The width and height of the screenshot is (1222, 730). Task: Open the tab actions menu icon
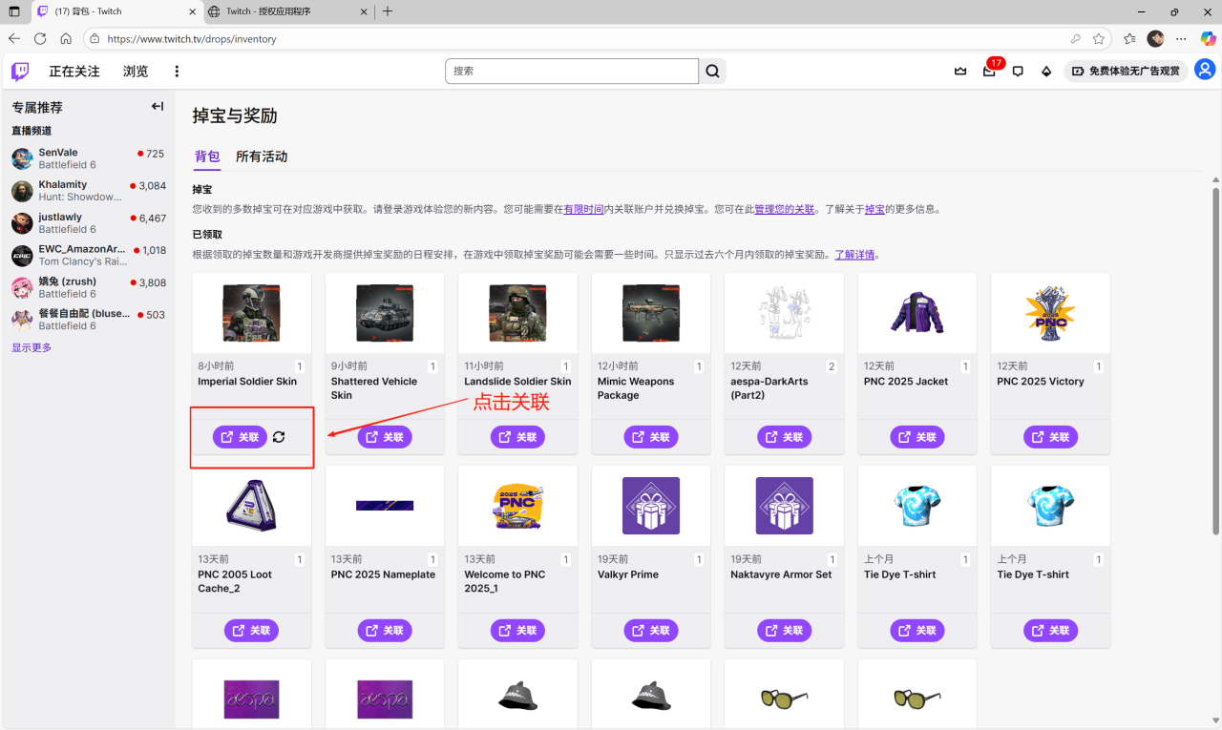(13, 11)
